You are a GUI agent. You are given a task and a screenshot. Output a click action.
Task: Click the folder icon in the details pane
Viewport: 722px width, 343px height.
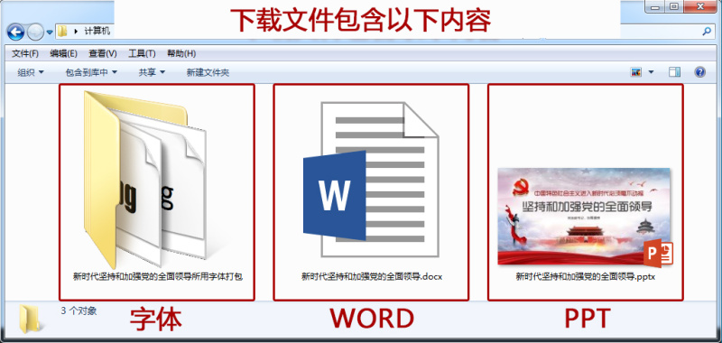point(31,319)
